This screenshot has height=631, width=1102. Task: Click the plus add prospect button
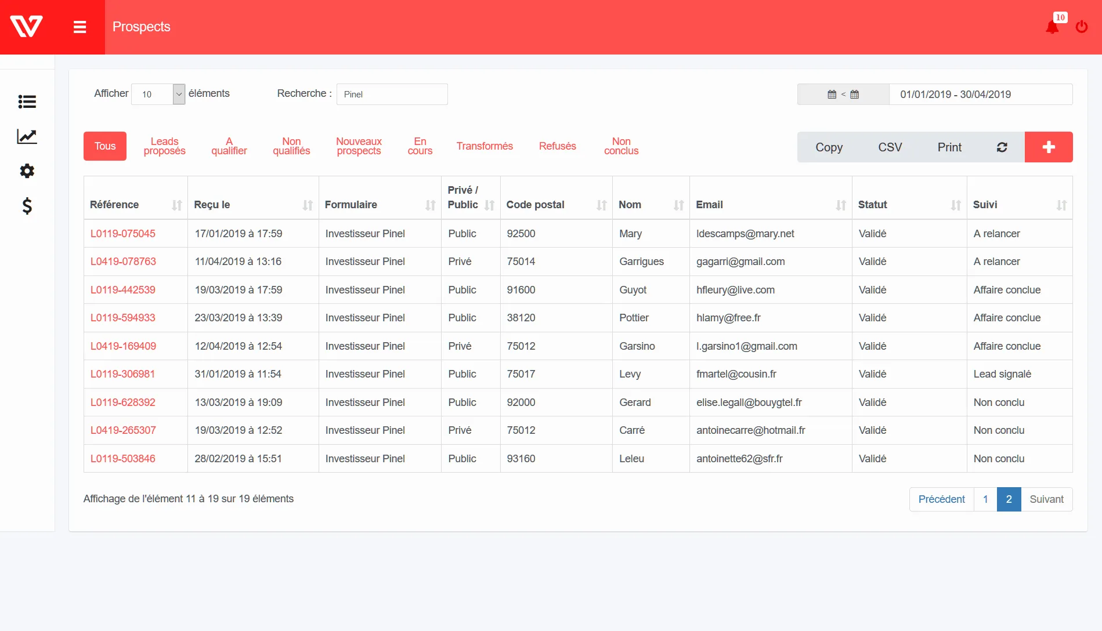(1049, 147)
